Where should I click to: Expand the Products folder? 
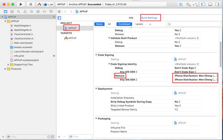point(5,69)
